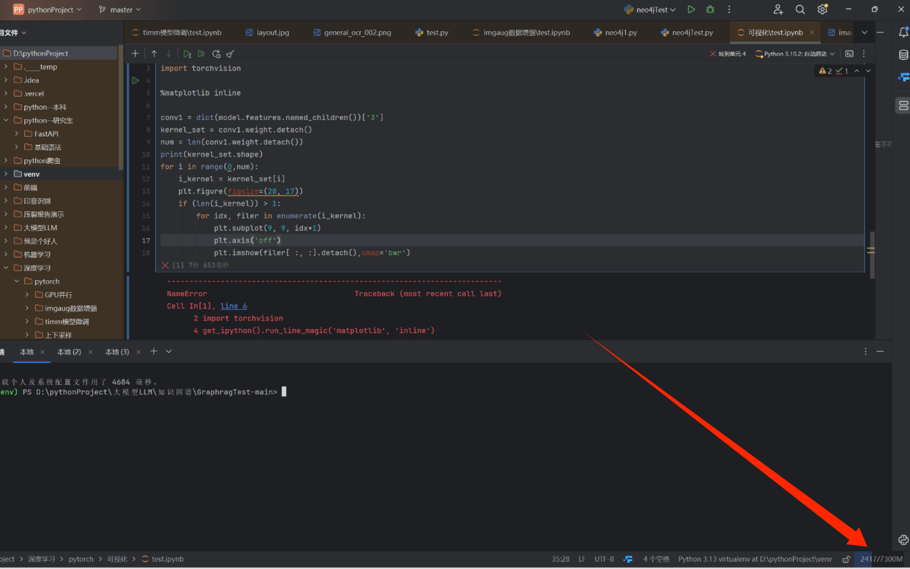Viewport: 910px width, 569px height.
Task: Open the master branch dropdown
Action: tap(120, 10)
